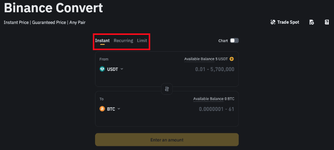The image size is (334, 150).
Task: Toggle the Chart switch on
Action: [x=234, y=40]
